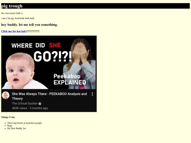Click the '469K views · 3 months ago' text
This screenshot has width=191, height=143.
point(30,108)
